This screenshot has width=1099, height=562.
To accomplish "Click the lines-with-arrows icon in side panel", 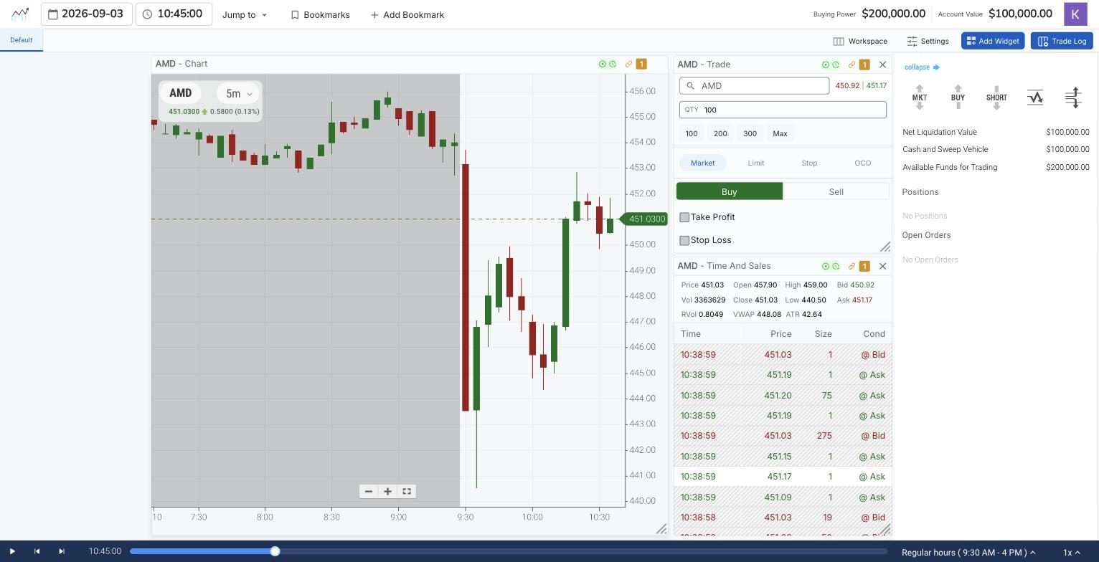I will point(1073,97).
